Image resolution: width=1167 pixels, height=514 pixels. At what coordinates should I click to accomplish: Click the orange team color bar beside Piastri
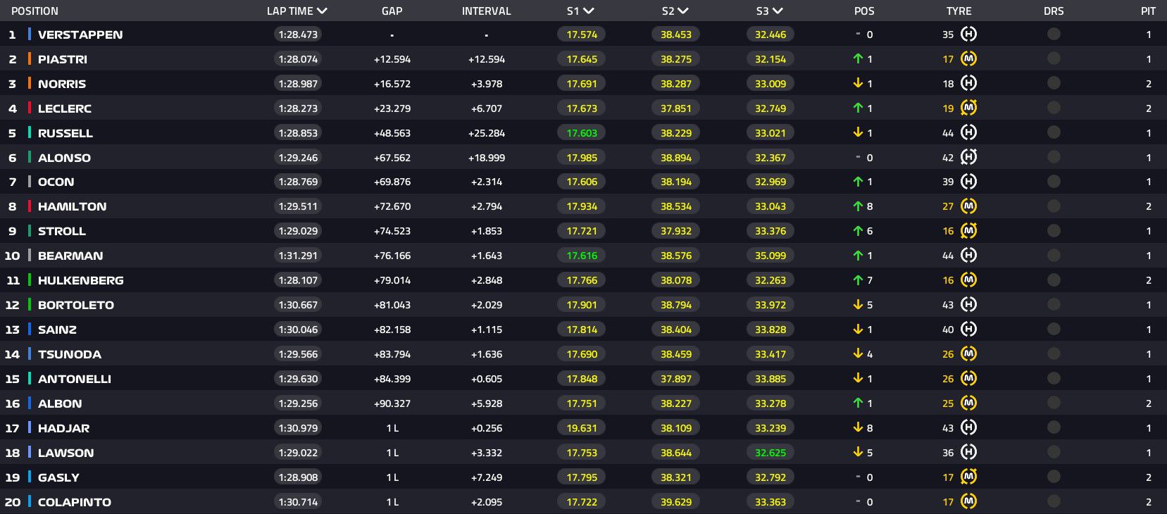[30, 59]
